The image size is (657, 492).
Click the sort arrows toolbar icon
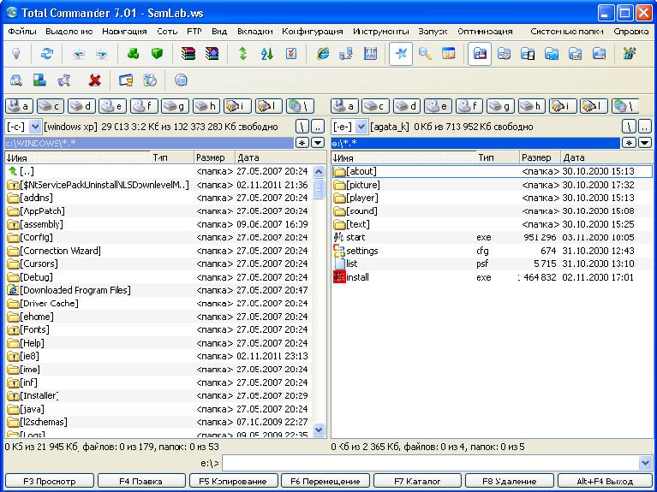click(267, 54)
